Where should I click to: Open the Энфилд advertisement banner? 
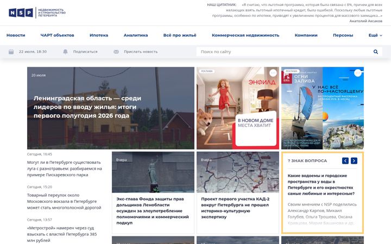[x=238, y=108]
